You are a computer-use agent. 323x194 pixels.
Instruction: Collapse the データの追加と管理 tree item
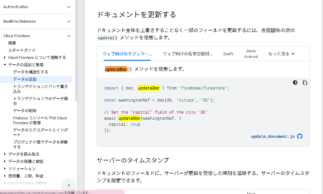[5, 65]
